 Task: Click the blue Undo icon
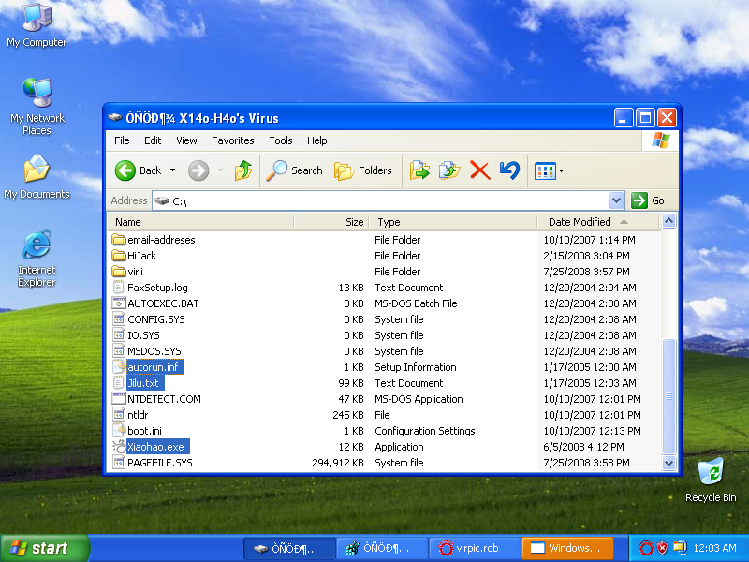[x=509, y=170]
